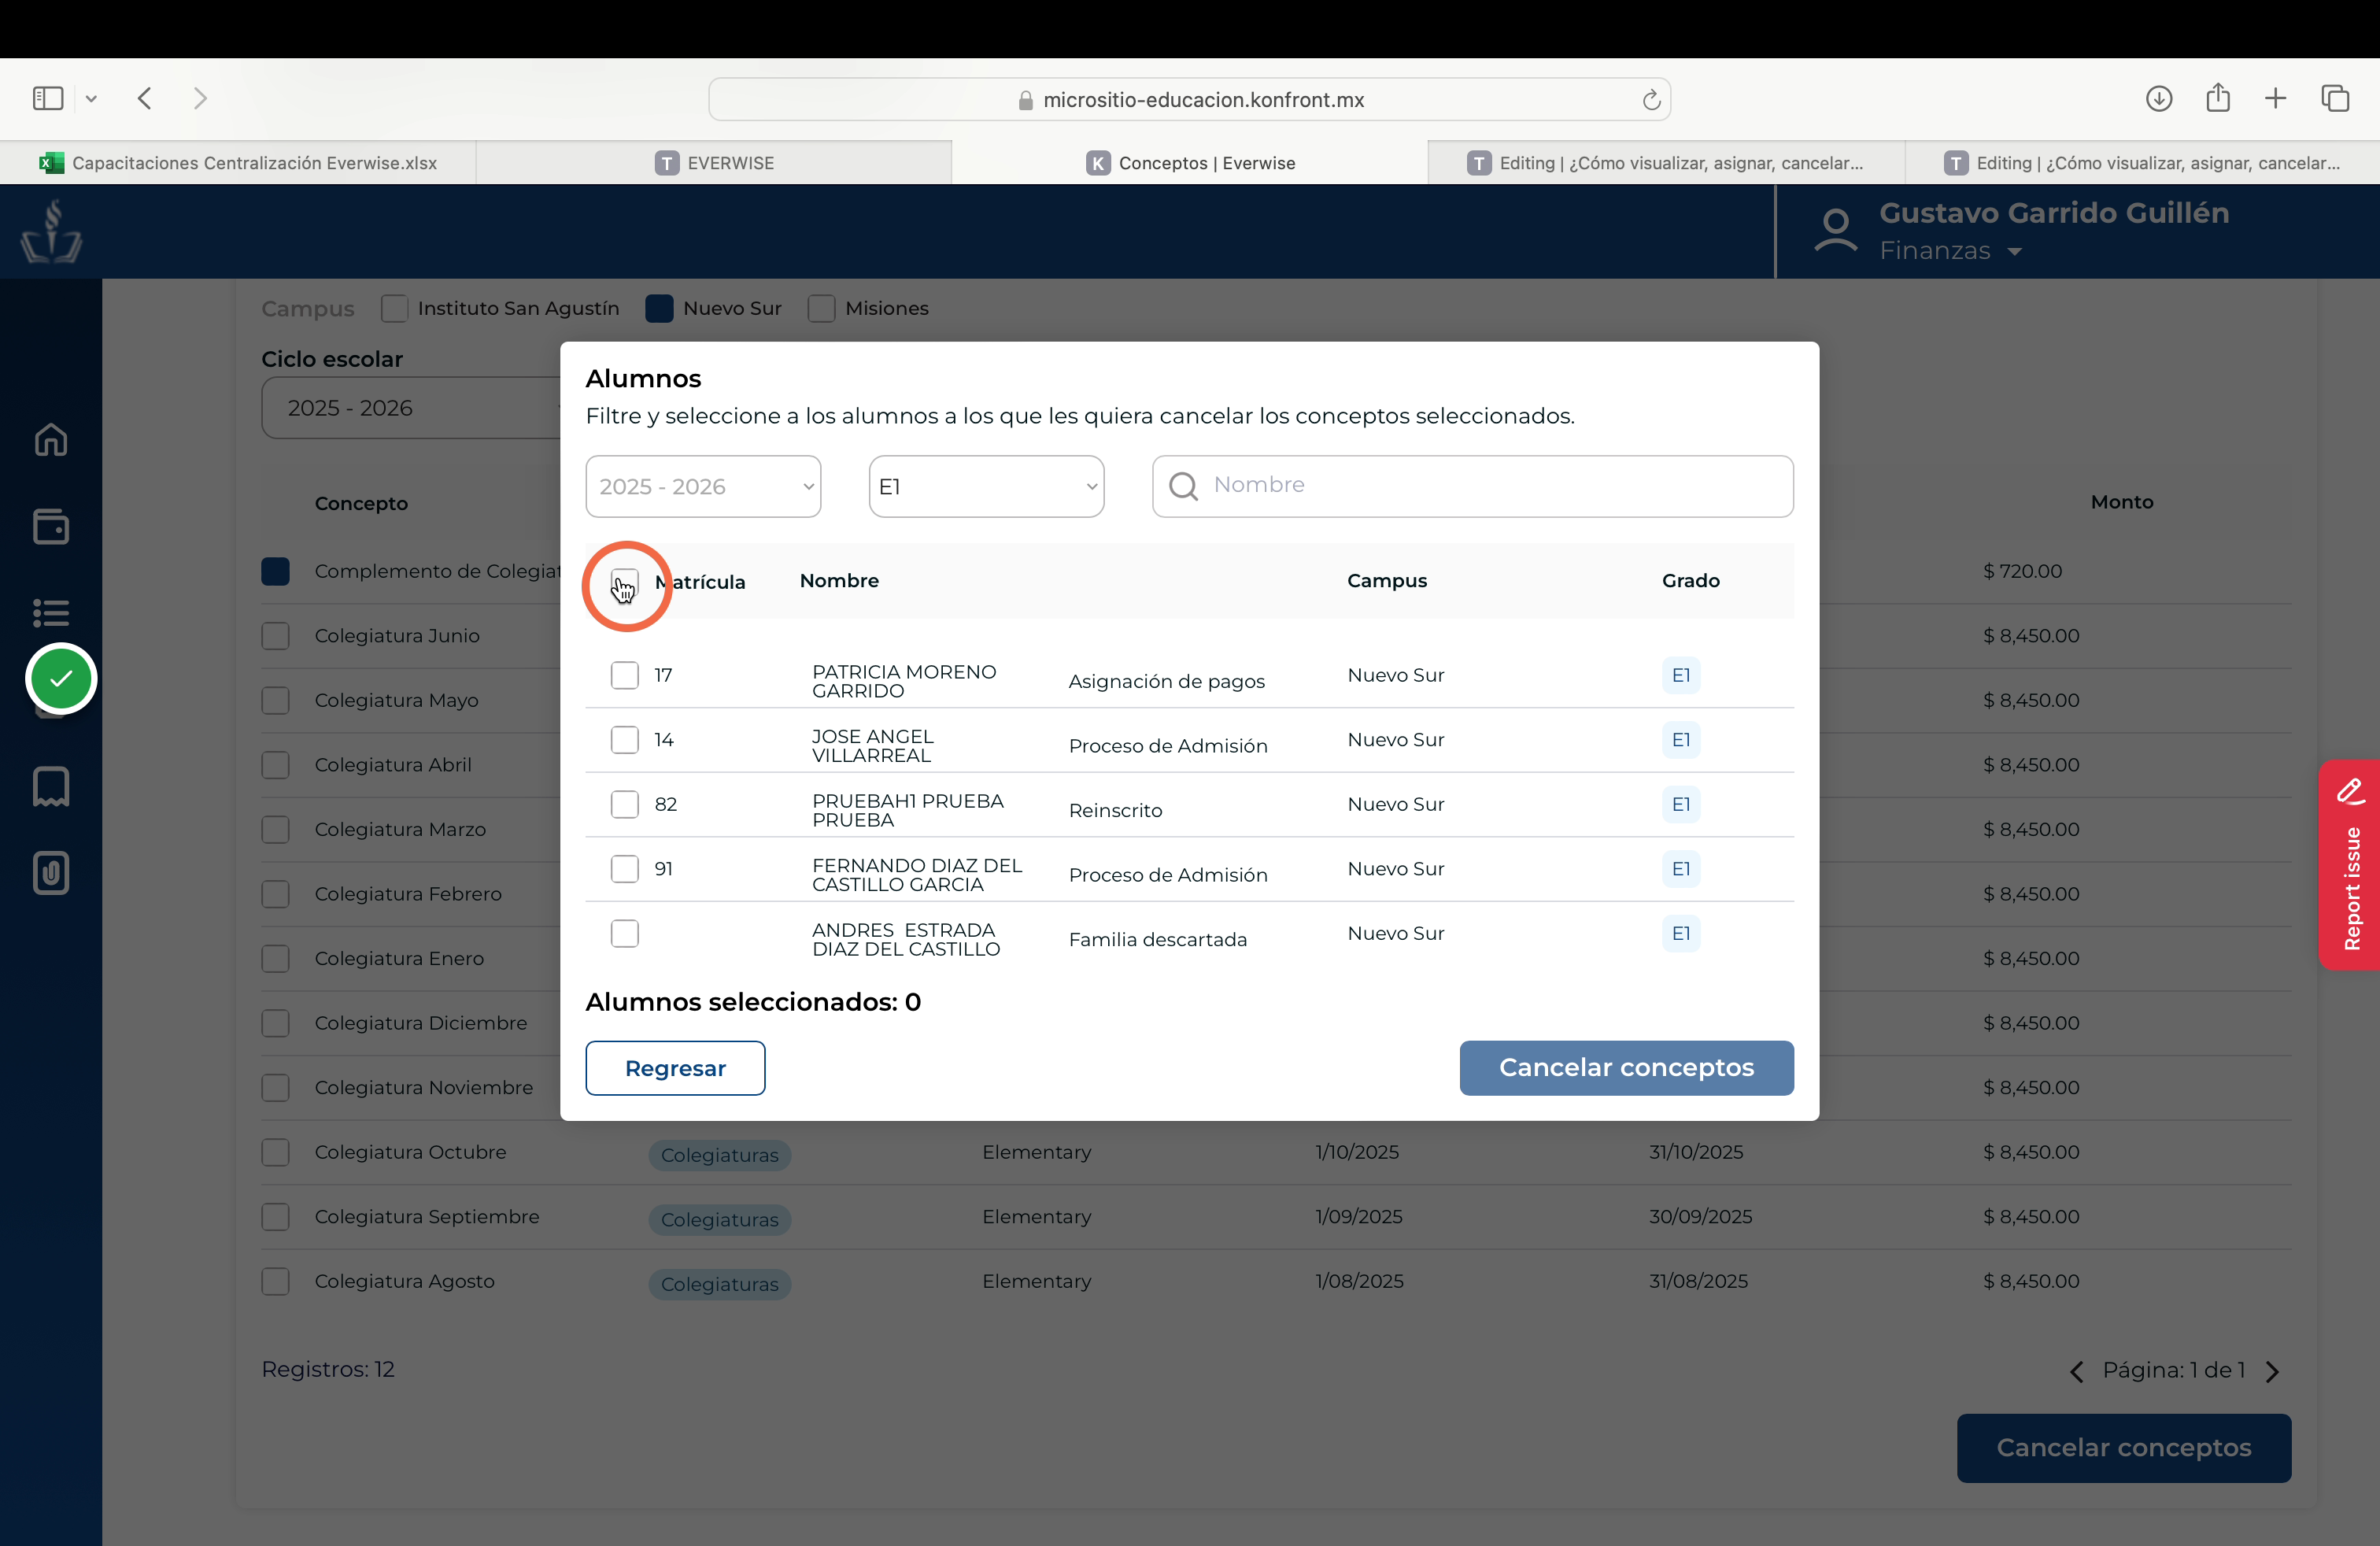Toggle select-all checkbox beside Matrícula header
Image resolution: width=2380 pixels, height=1546 pixels.
pos(625,582)
